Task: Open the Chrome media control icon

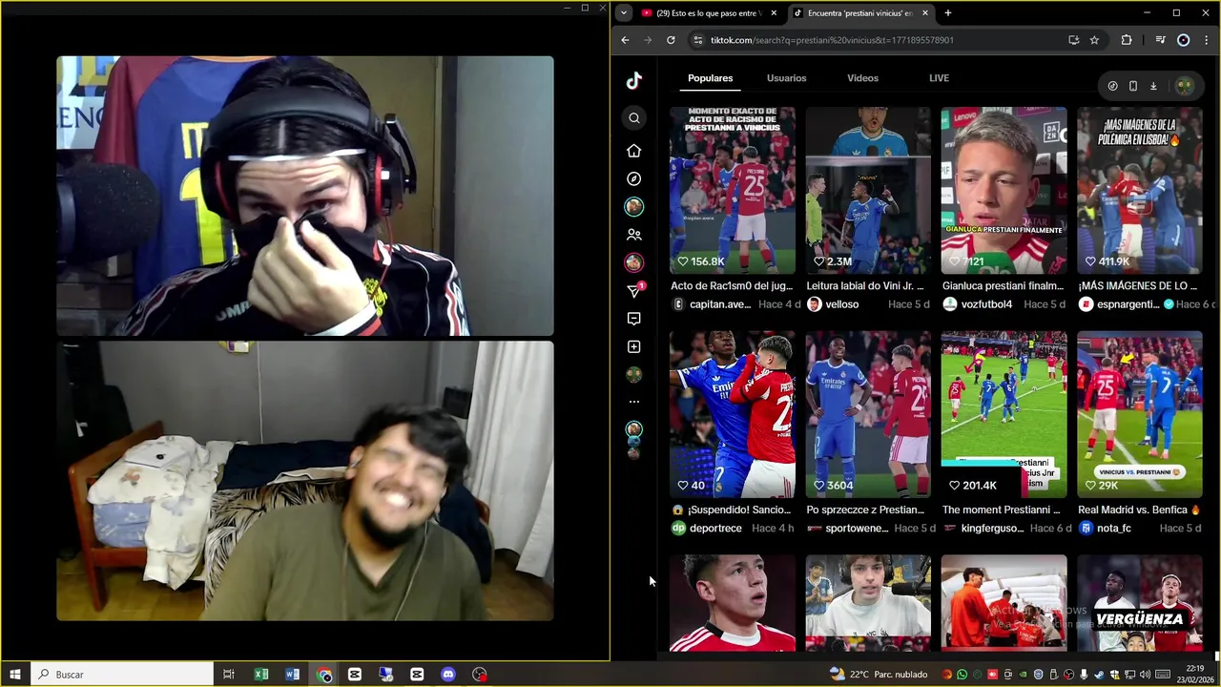Action: (1160, 40)
